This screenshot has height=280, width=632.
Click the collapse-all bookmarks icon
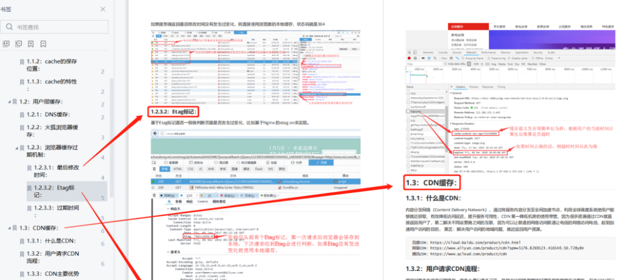pos(18,44)
